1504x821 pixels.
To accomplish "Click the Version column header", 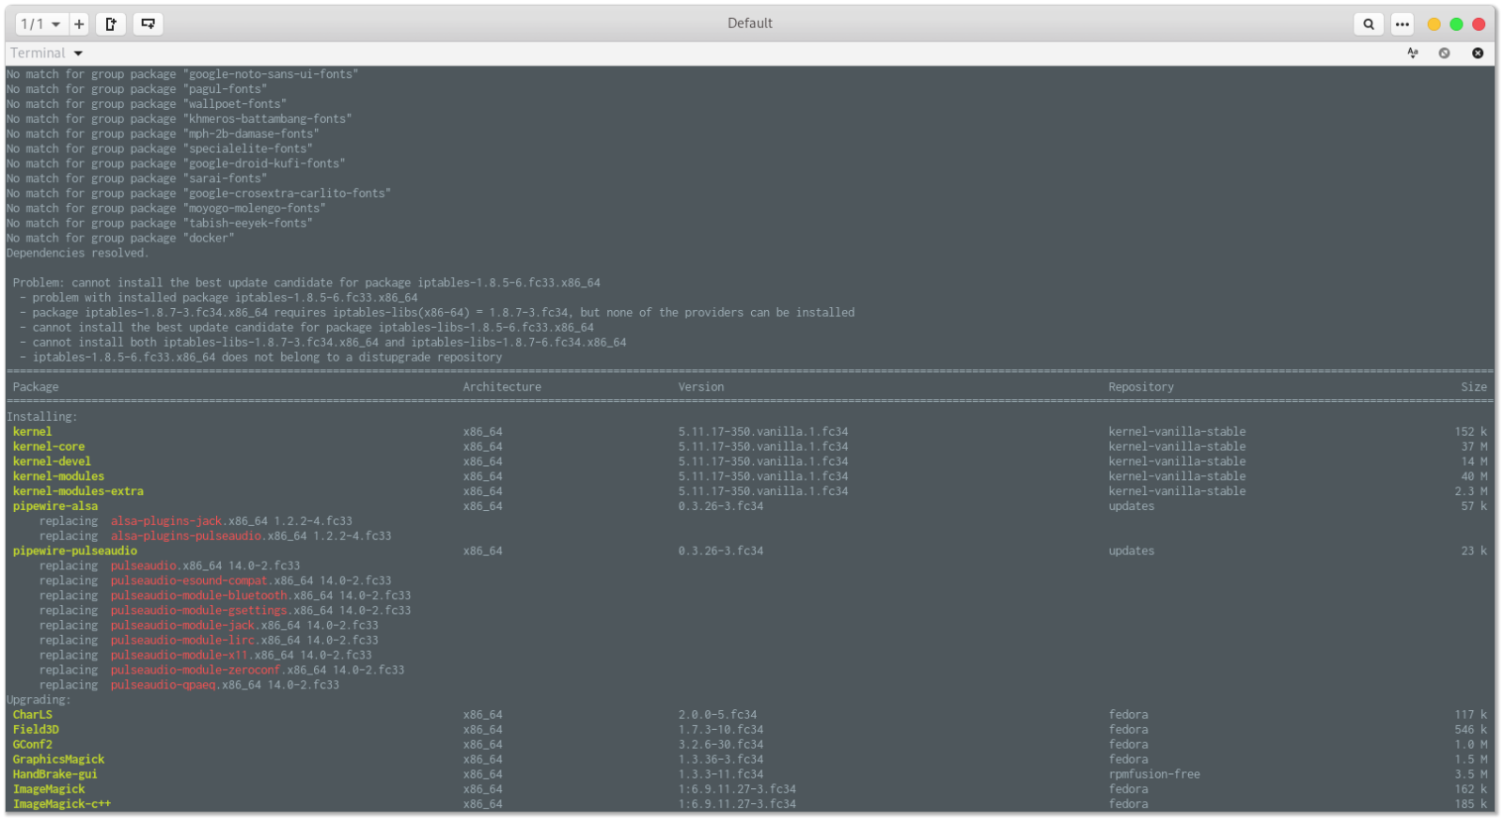I will click(701, 387).
